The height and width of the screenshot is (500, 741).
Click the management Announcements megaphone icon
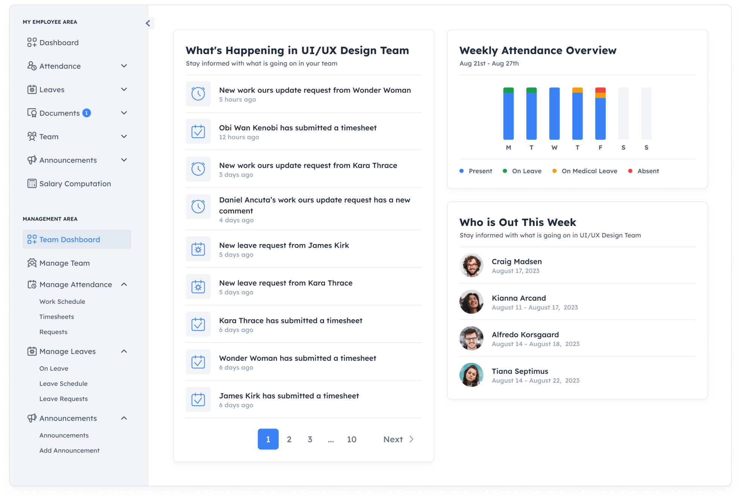pos(32,418)
